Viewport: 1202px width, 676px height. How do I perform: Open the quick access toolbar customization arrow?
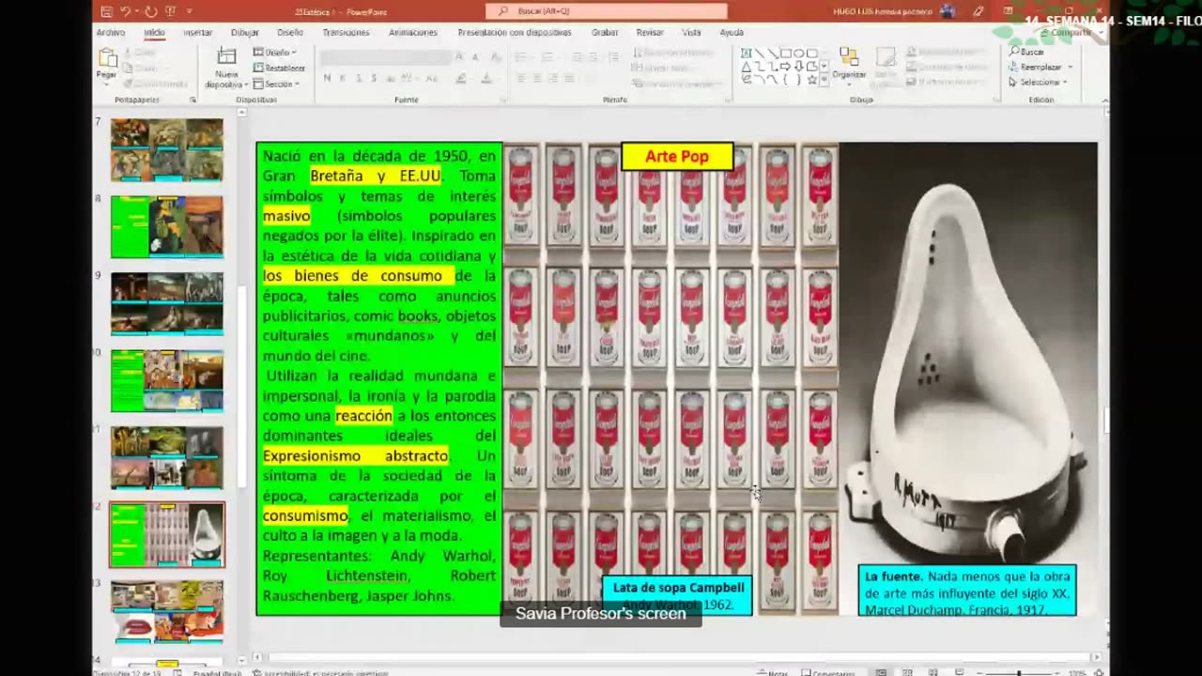pyautogui.click(x=189, y=11)
